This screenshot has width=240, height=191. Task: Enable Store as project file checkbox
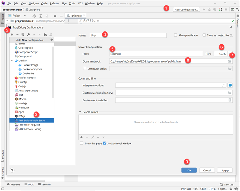pos(204,35)
